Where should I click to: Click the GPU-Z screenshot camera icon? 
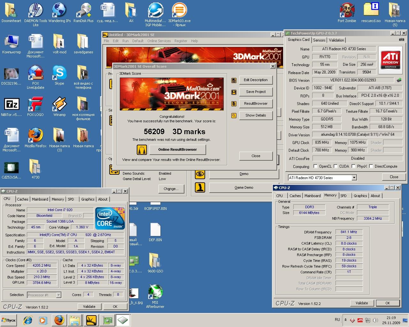coord(401,40)
